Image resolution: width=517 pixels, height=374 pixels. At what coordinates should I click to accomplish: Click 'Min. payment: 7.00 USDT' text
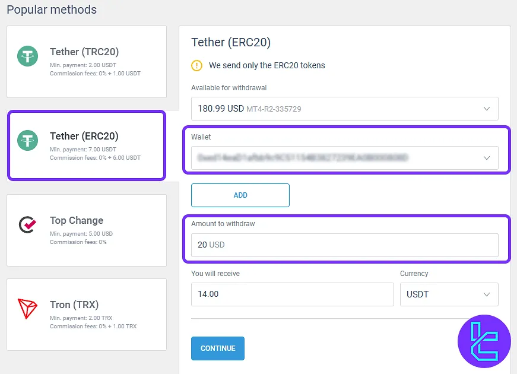(x=83, y=150)
